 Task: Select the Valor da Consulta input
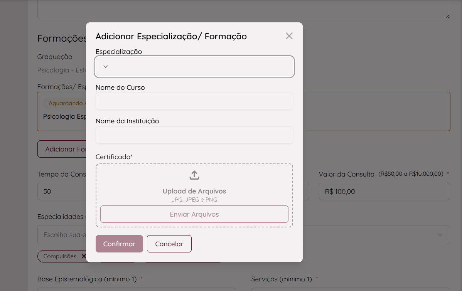coord(384,192)
